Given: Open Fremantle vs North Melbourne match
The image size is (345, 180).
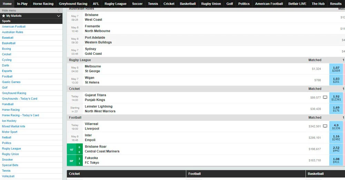Looking at the screenshot, I should [x=98, y=29].
